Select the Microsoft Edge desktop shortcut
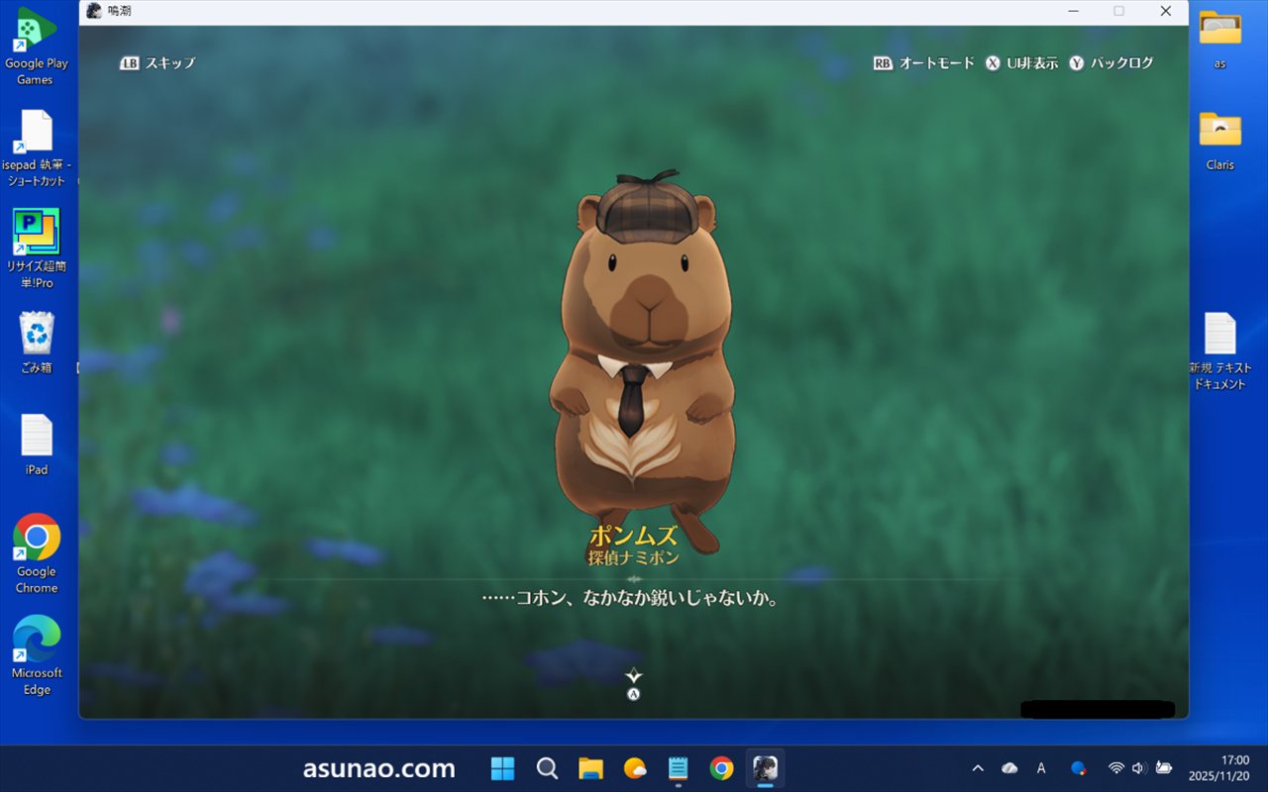Image resolution: width=1268 pixels, height=792 pixels. coord(37,653)
